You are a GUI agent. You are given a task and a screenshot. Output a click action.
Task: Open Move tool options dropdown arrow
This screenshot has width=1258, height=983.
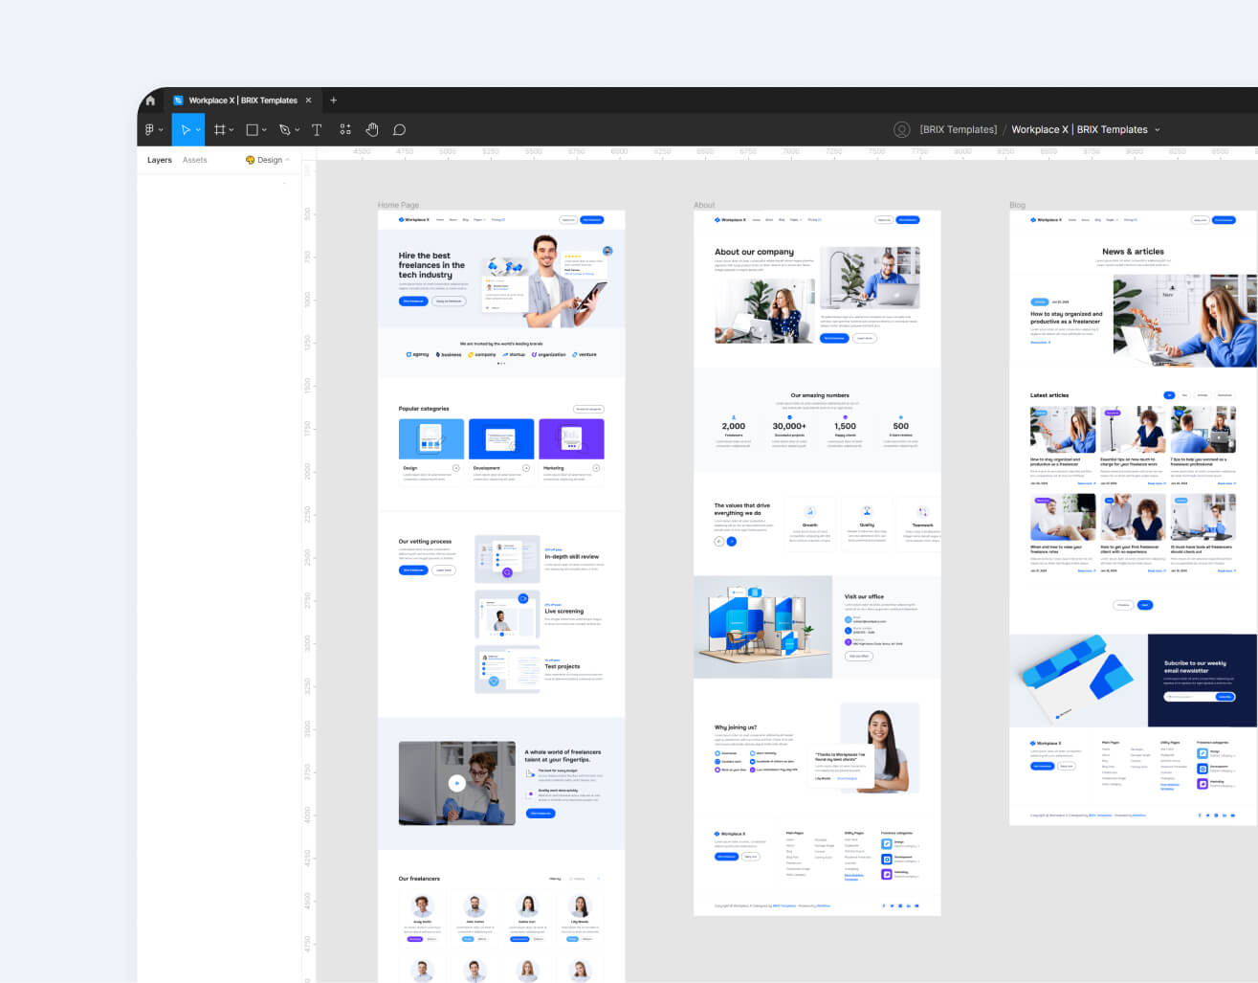point(198,130)
